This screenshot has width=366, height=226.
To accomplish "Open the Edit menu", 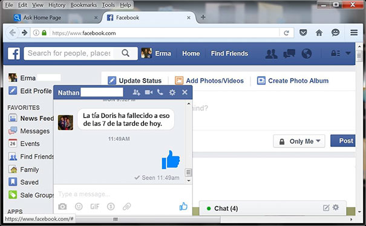I will coord(22,5).
